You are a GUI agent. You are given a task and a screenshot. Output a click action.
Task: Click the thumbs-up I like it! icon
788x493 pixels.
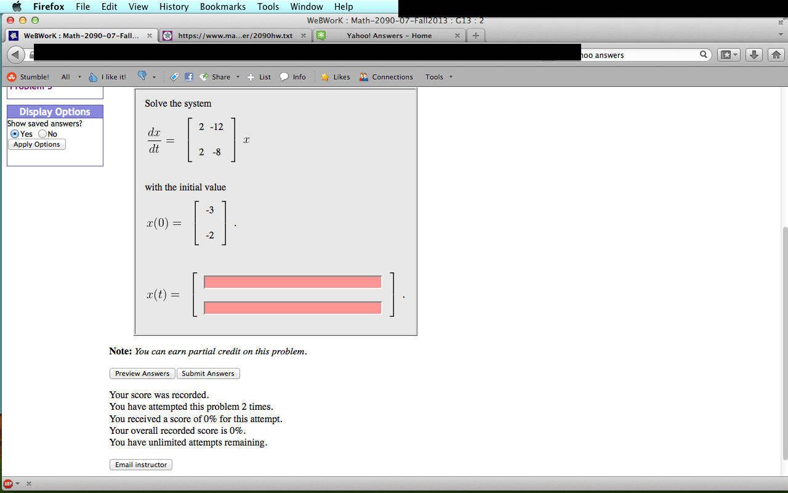coord(93,77)
